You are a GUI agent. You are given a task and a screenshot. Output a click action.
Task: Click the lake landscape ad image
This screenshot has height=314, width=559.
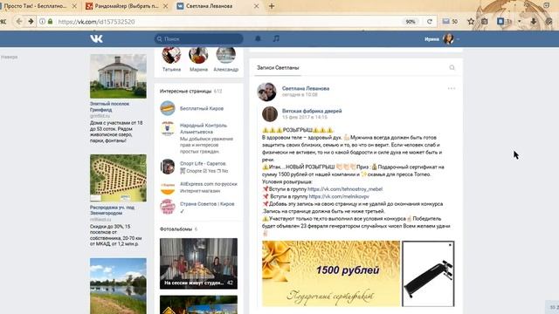tap(118, 286)
